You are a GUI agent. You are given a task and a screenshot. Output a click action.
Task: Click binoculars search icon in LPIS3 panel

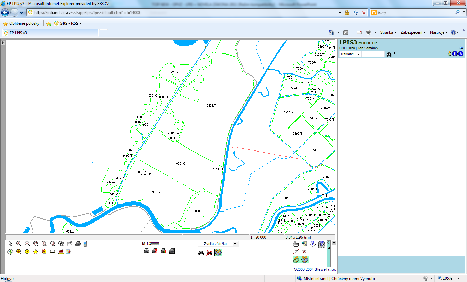[389, 54]
